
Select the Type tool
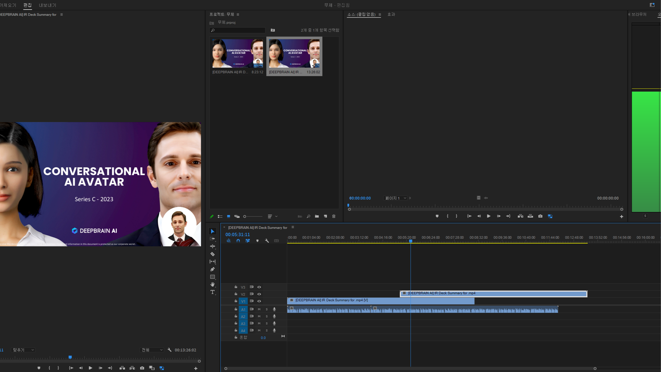click(x=213, y=292)
